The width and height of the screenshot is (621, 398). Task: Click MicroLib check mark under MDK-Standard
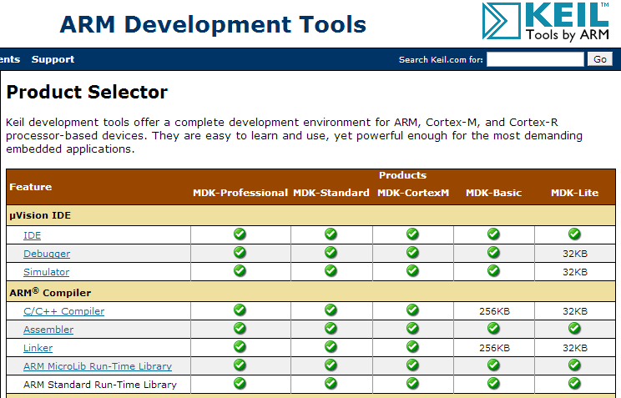[x=331, y=365]
